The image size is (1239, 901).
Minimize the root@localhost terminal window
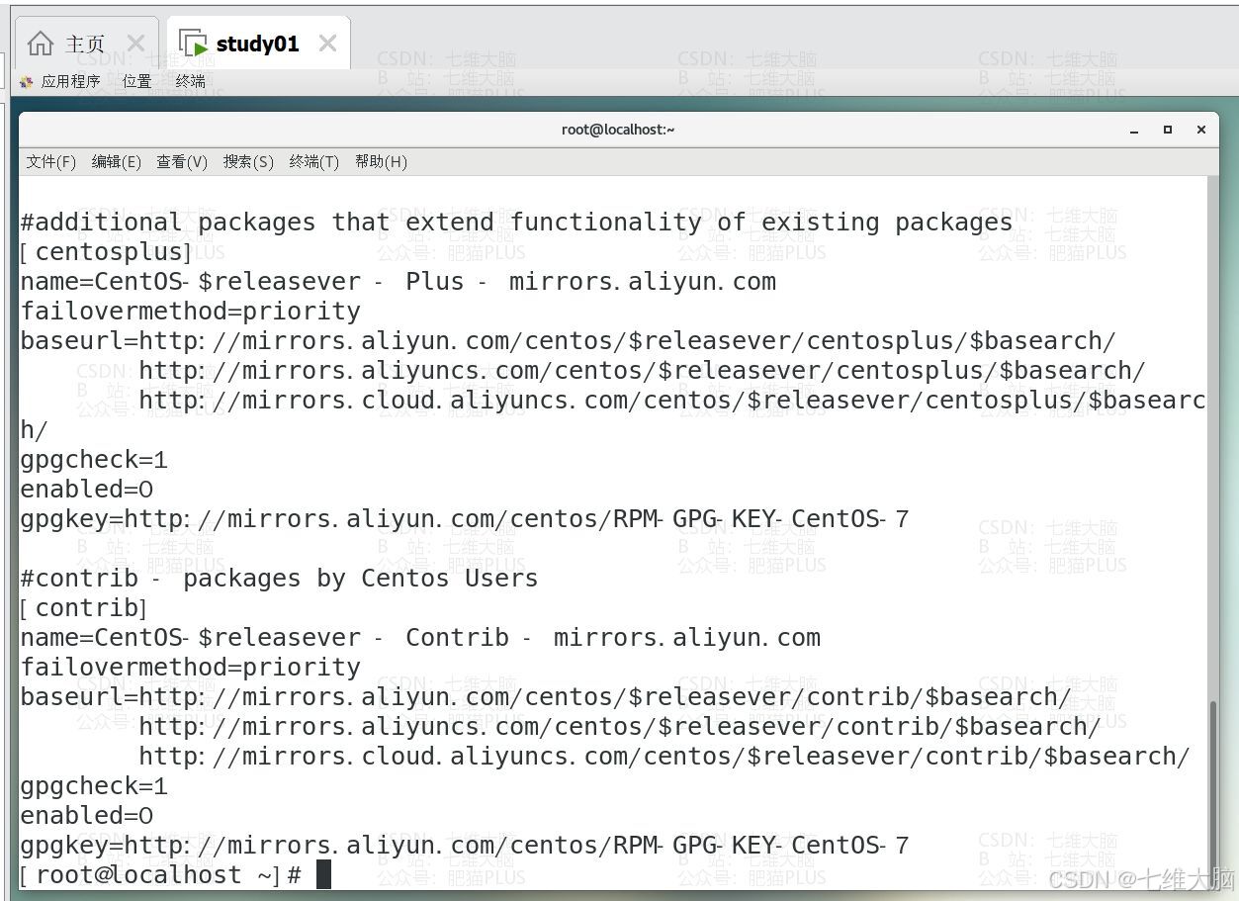tap(1135, 130)
